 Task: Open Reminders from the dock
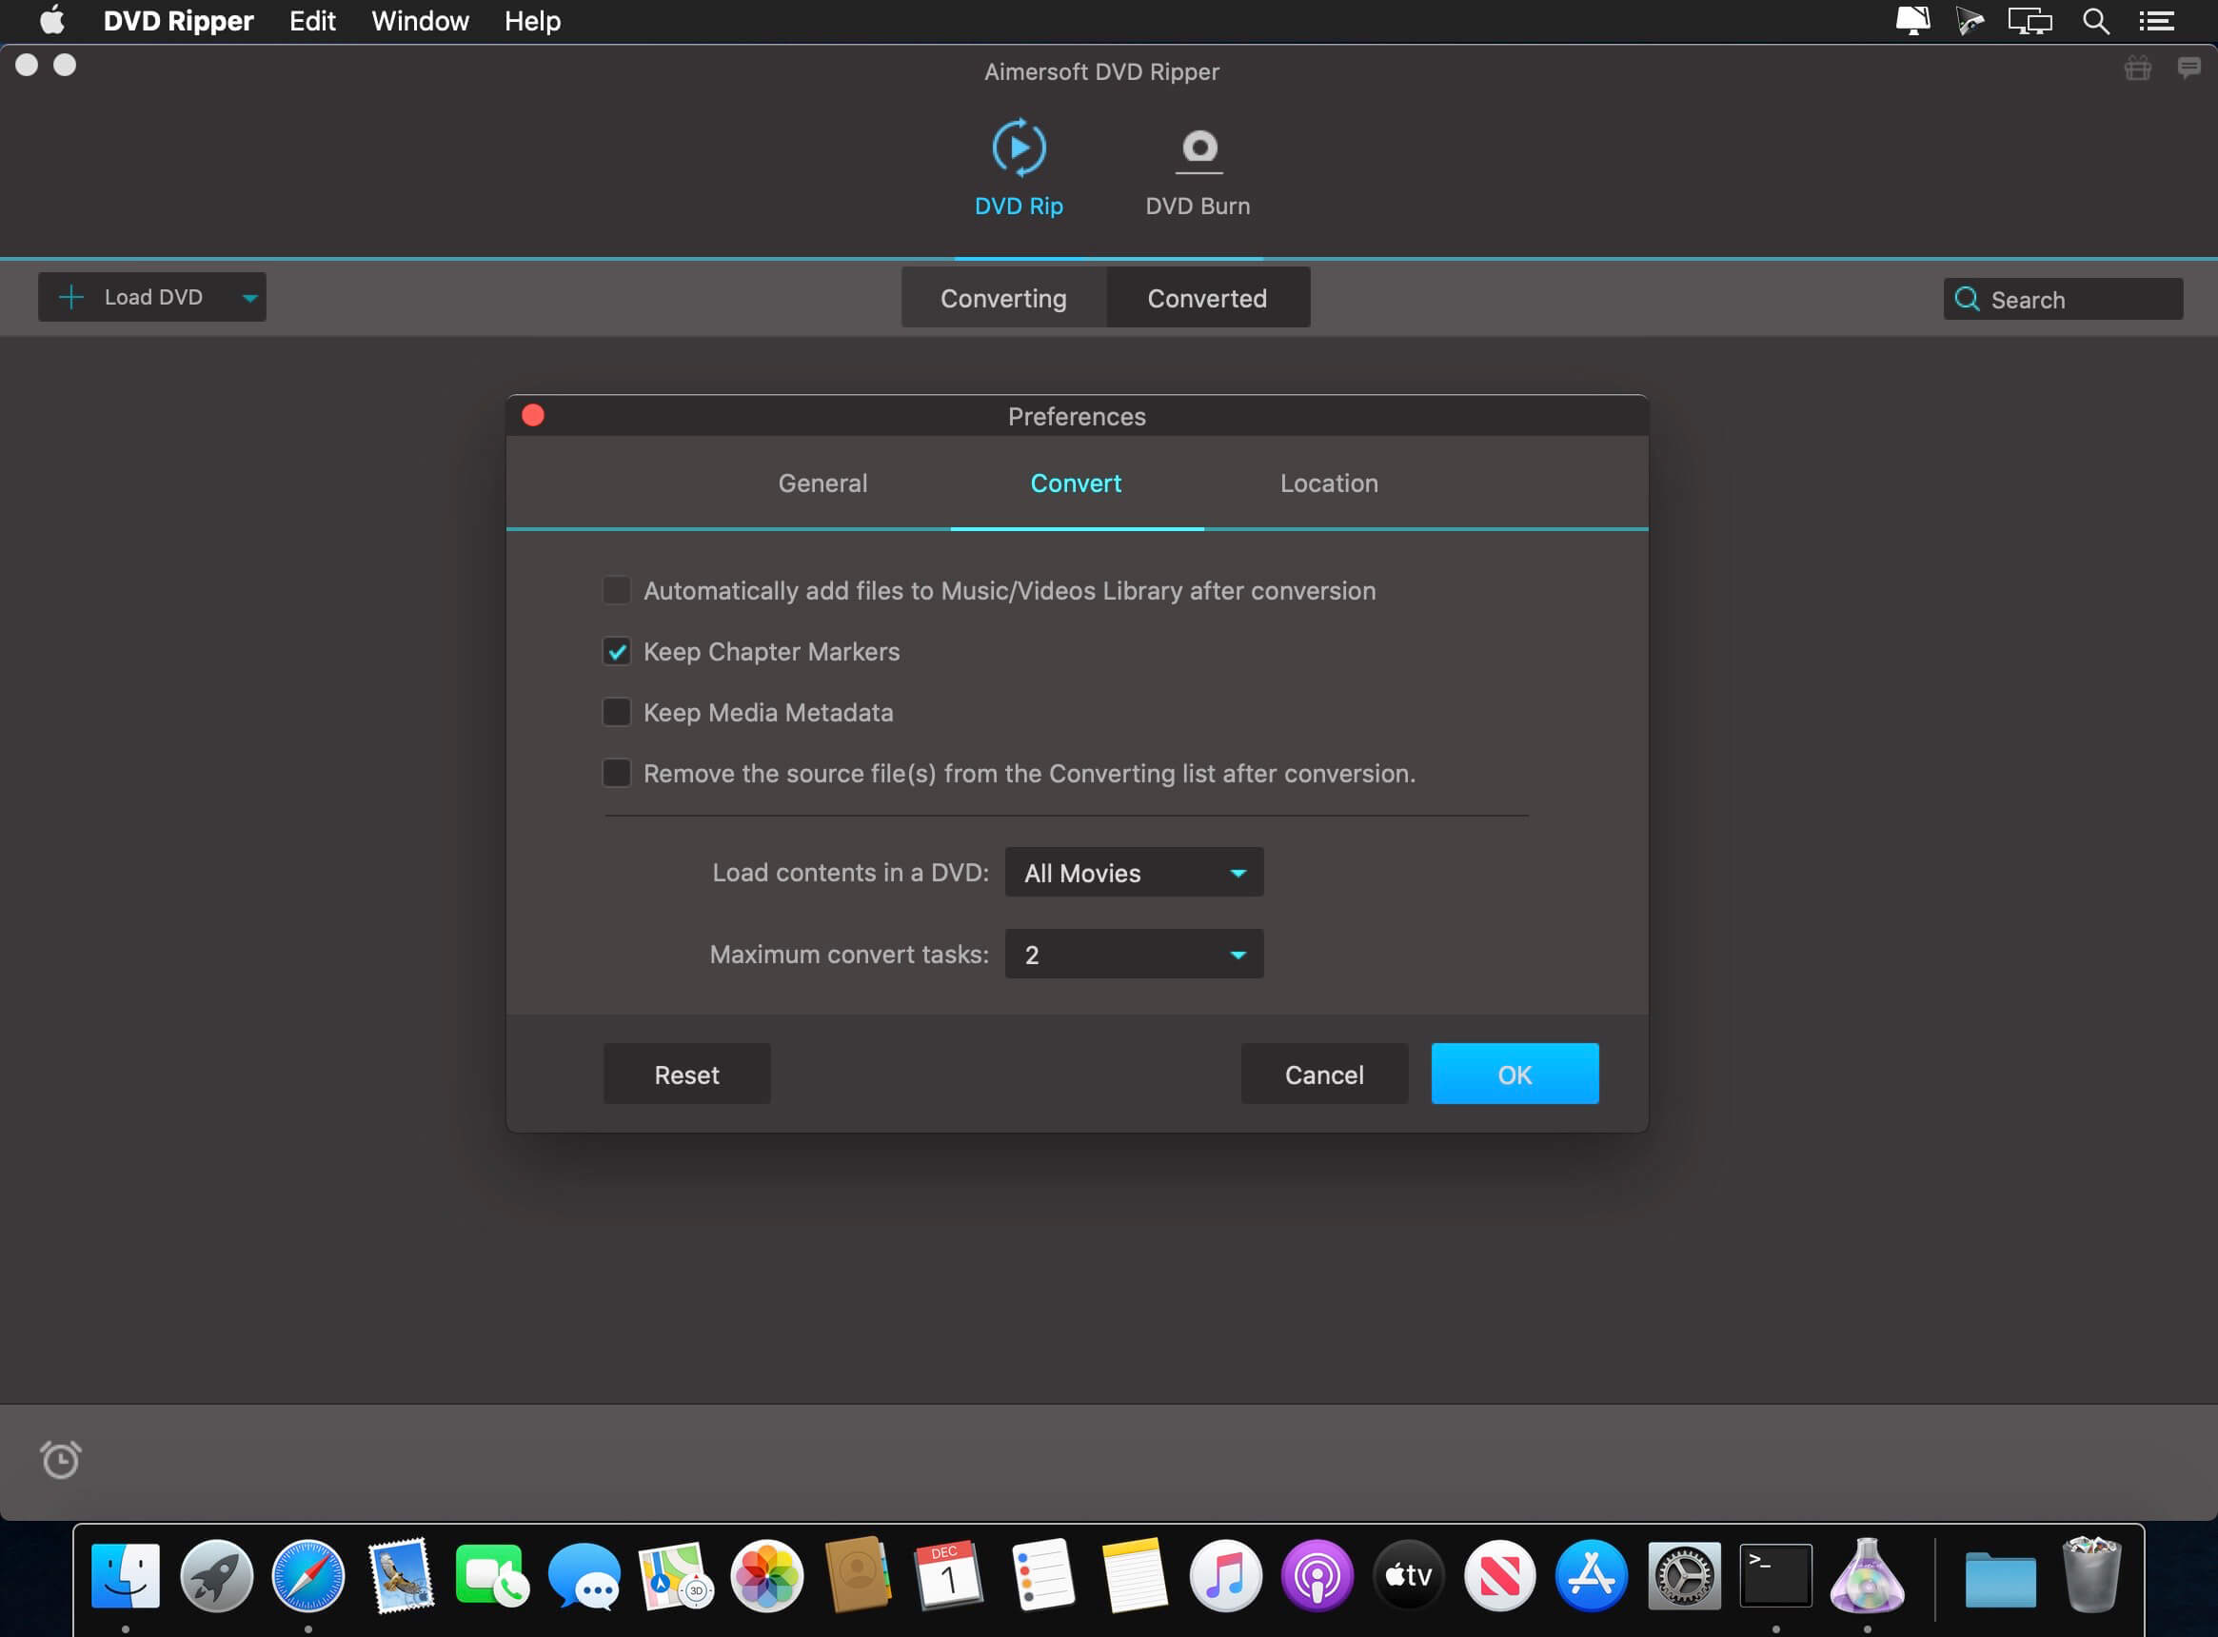point(1042,1575)
